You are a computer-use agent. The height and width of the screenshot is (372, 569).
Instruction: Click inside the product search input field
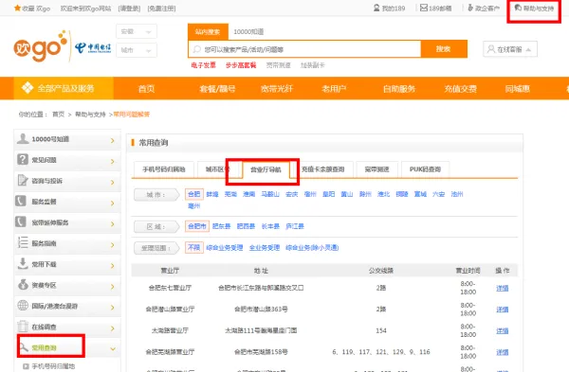pyautogui.click(x=304, y=49)
